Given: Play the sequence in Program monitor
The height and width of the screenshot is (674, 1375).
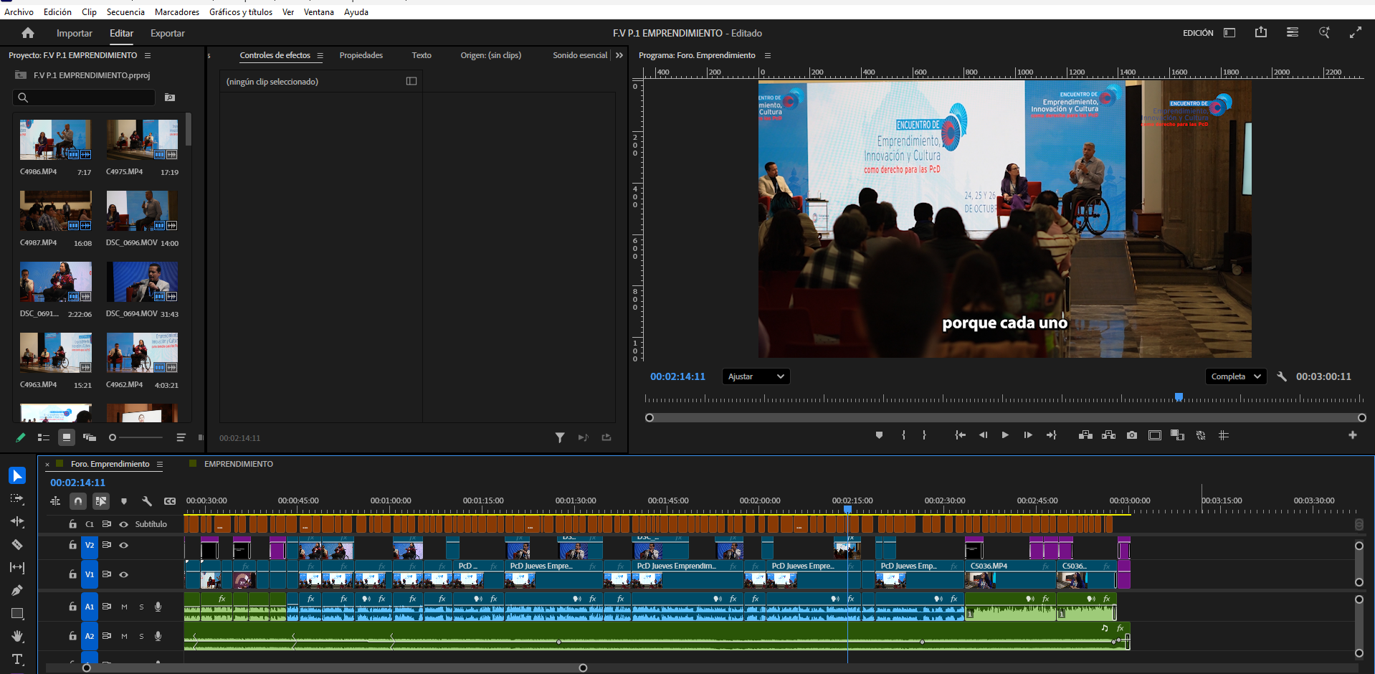Looking at the screenshot, I should [1005, 435].
